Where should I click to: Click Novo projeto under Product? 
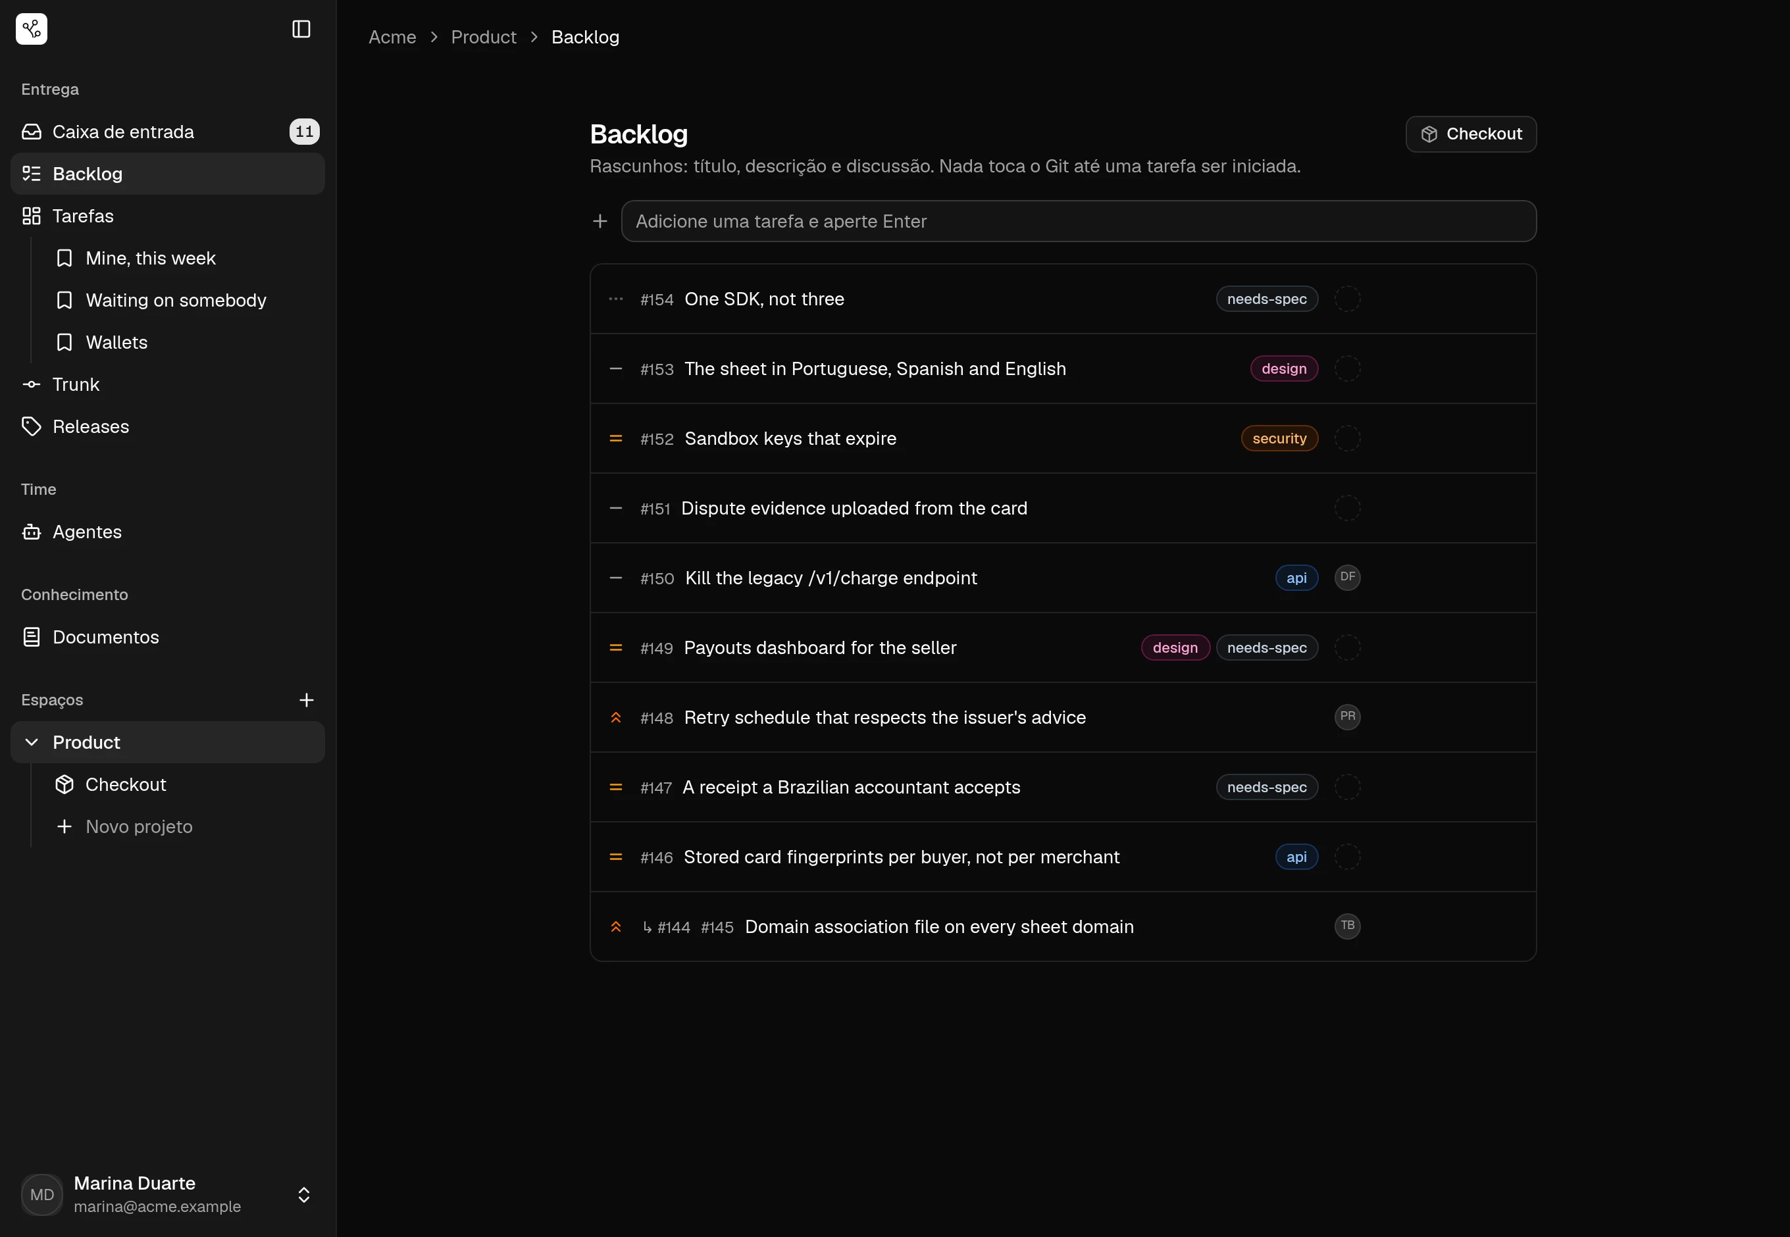click(183, 827)
